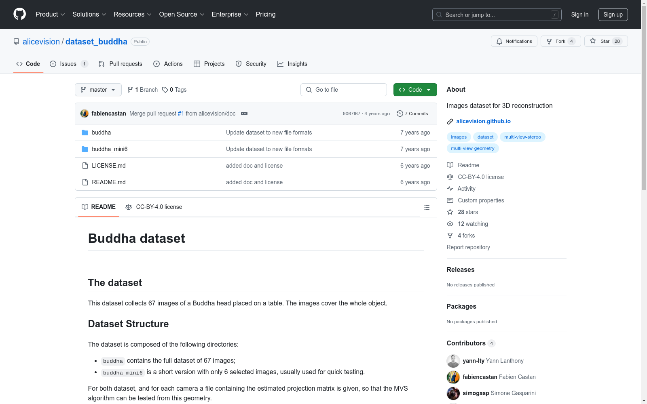The height and width of the screenshot is (404, 647).
Task: Select the images topic tag
Action: [x=459, y=137]
